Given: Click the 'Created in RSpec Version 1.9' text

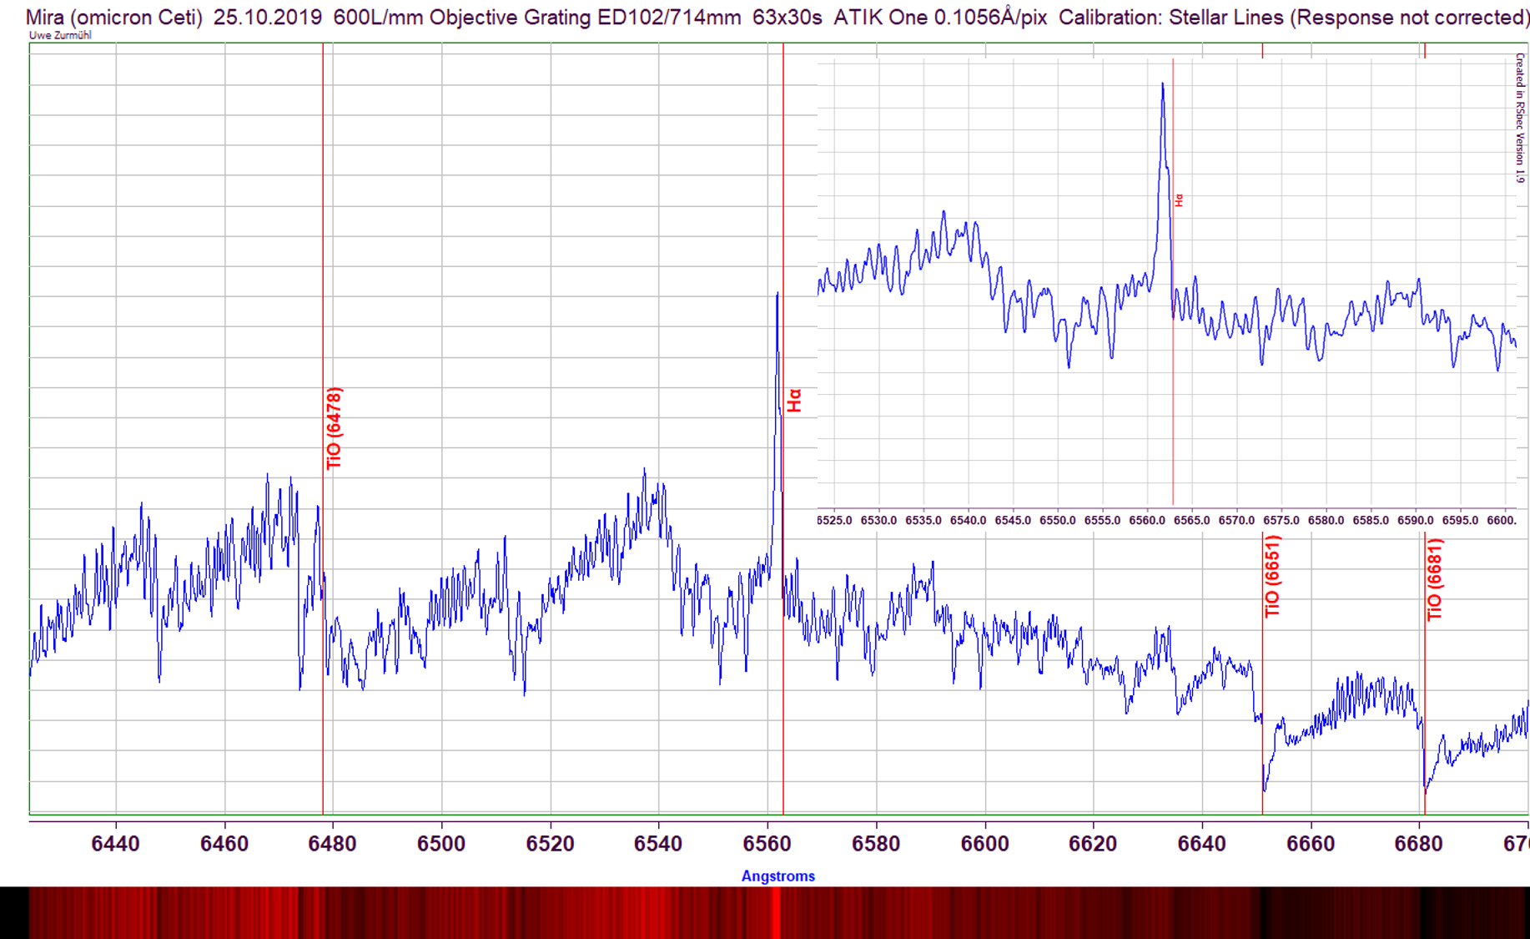Looking at the screenshot, I should pyautogui.click(x=1520, y=118).
